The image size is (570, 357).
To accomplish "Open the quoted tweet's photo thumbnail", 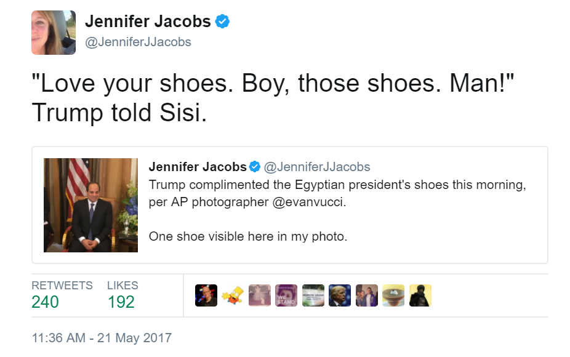I will click(90, 205).
